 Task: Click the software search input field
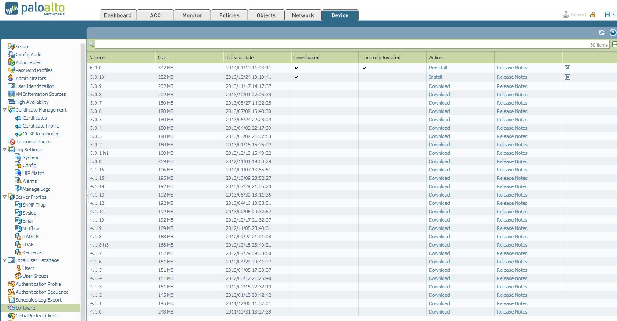(x=352, y=44)
